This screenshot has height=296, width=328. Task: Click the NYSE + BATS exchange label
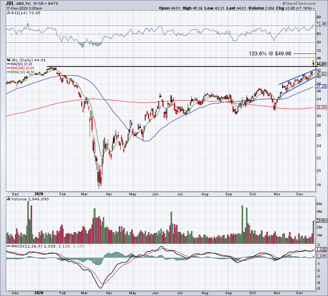tap(46, 4)
